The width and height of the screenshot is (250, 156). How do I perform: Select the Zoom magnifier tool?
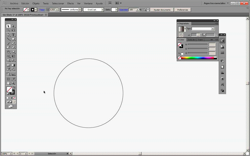(x=13, y=83)
